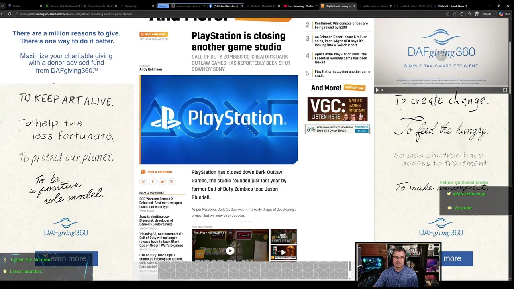514x289 pixels.
Task: Click browser back arrow
Action: point(2,14)
